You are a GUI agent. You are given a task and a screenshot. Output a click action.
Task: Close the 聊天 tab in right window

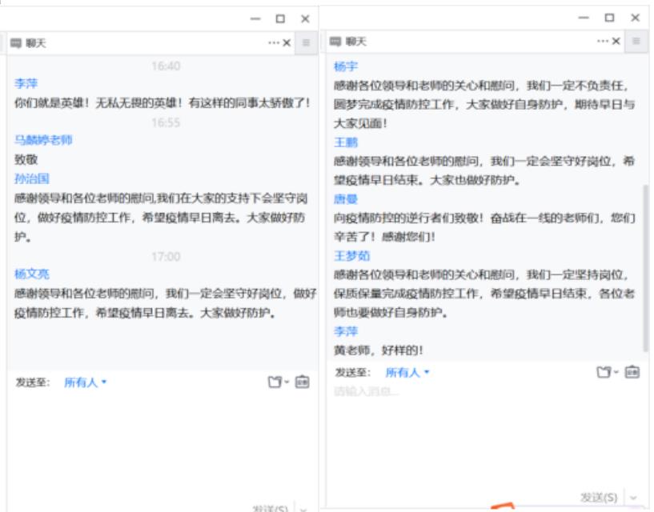[x=616, y=41]
